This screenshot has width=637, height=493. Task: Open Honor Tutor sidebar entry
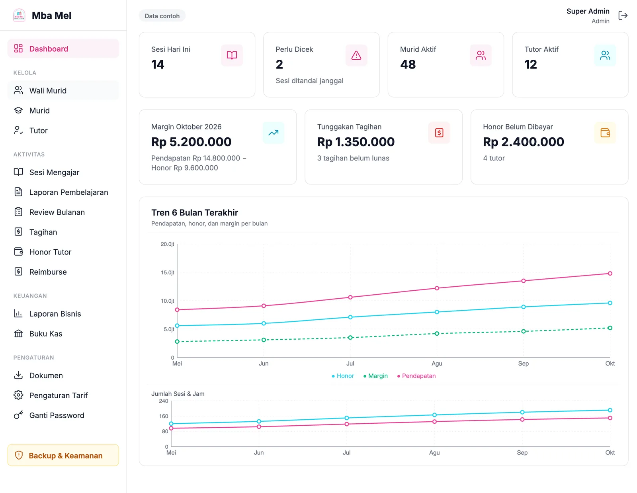(63, 252)
